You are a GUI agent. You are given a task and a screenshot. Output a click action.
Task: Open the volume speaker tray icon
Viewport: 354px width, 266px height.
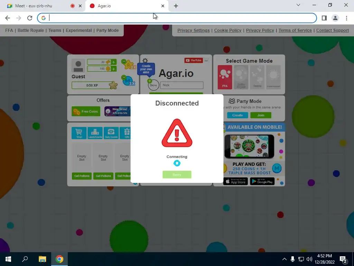pyautogui.click(x=309, y=259)
